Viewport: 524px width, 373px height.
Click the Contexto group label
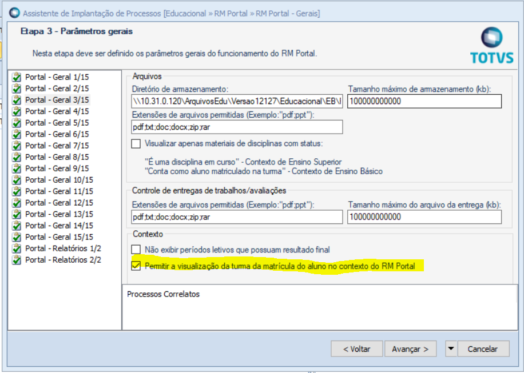pyautogui.click(x=148, y=234)
